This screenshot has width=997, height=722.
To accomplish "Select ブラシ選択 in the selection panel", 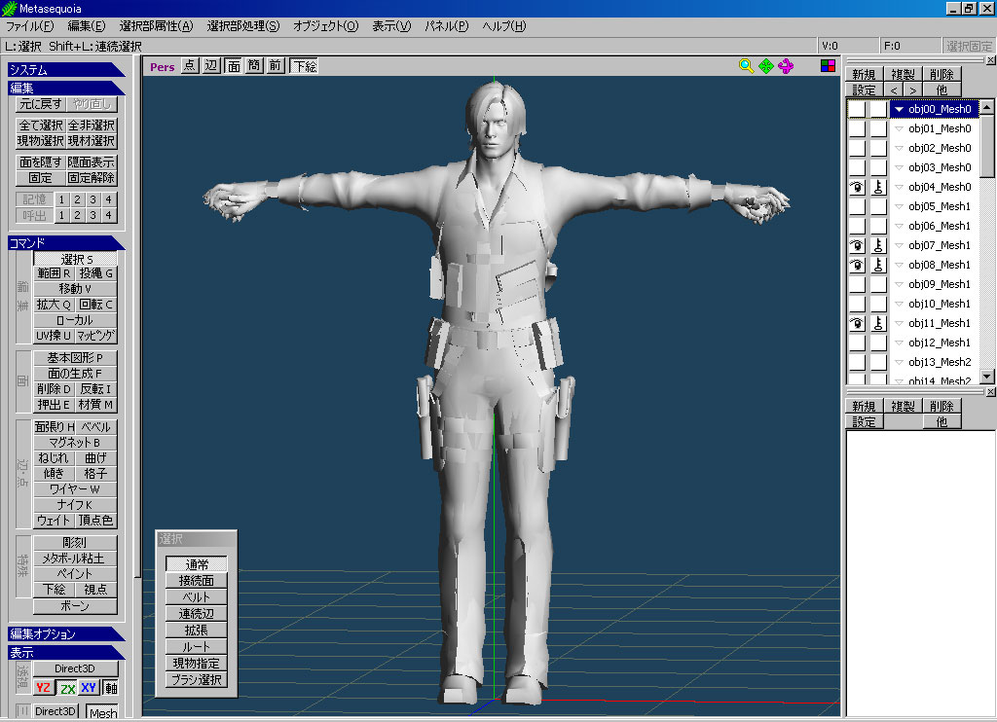I will [197, 679].
